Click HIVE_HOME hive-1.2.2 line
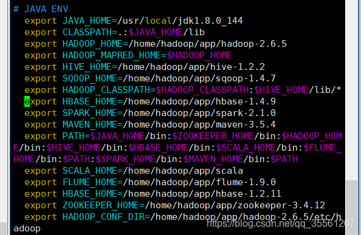 [145, 67]
